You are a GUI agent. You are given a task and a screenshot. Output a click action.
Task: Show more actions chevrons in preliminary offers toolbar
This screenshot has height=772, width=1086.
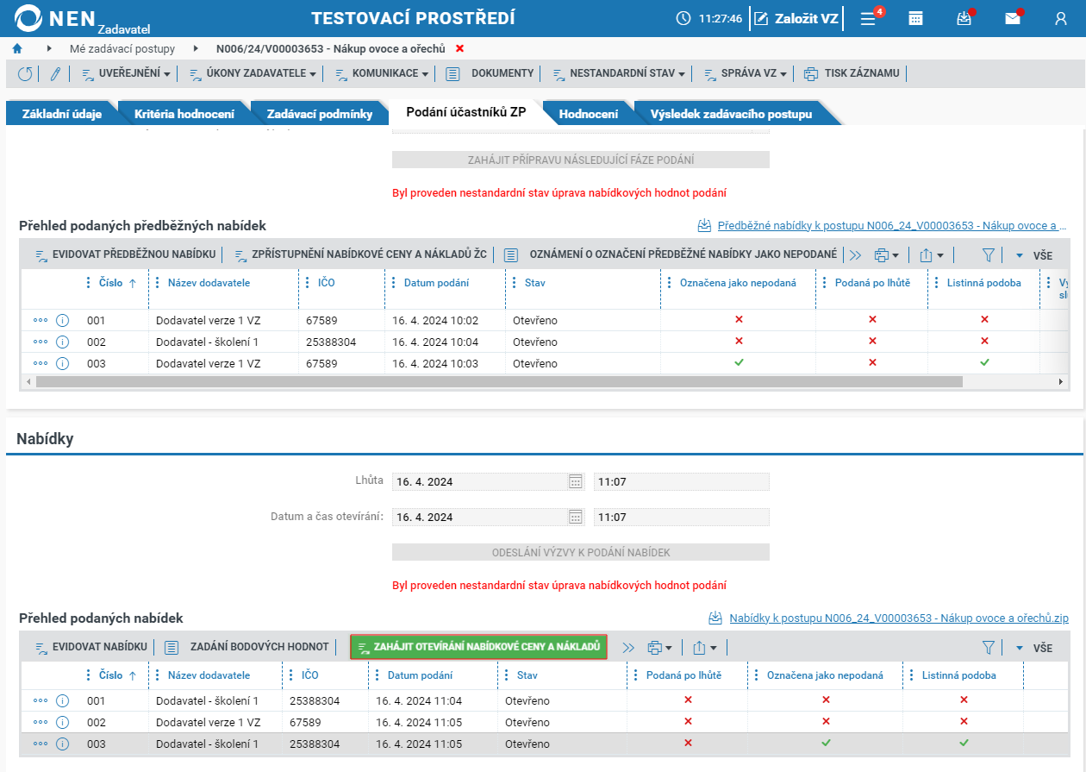[x=855, y=255]
